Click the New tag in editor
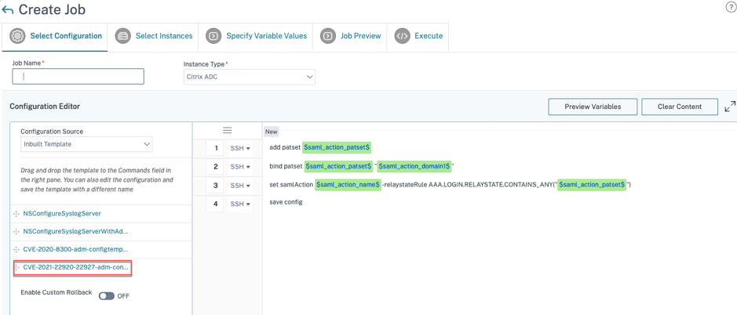The image size is (737, 315). tap(272, 132)
